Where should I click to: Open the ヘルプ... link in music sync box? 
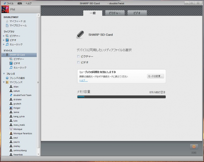[84, 80]
